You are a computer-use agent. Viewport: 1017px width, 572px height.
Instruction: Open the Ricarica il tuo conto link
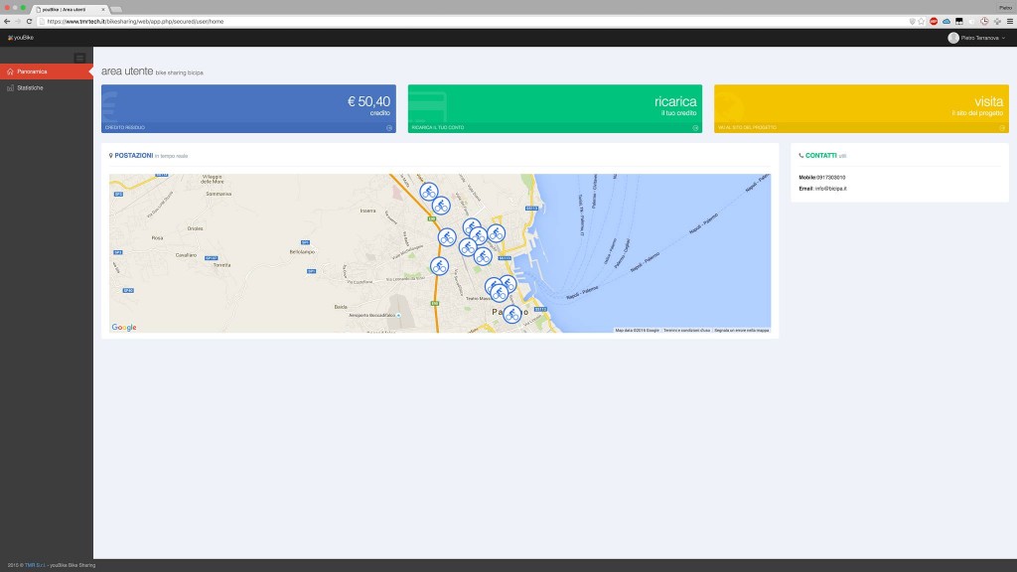pos(437,128)
